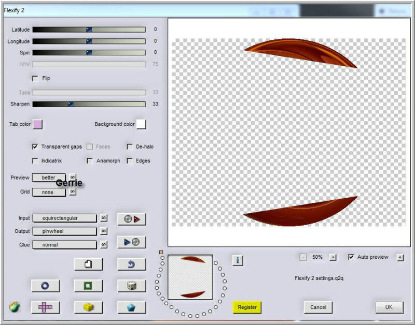Click the Cancel button

tap(318, 307)
